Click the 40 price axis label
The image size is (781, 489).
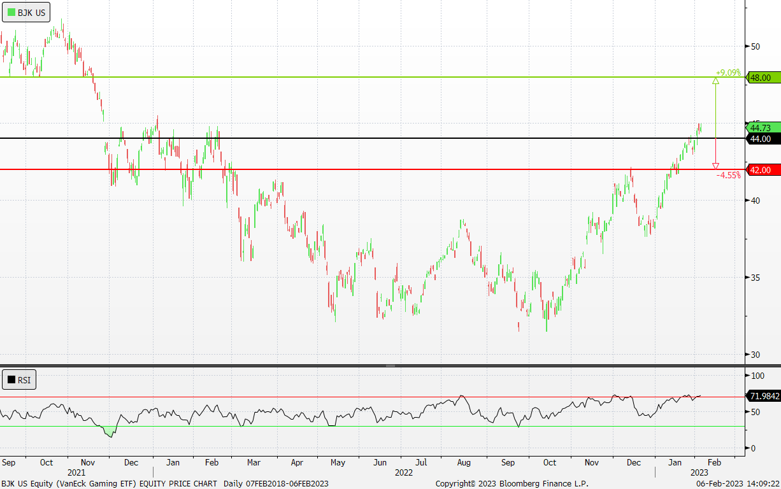756,200
